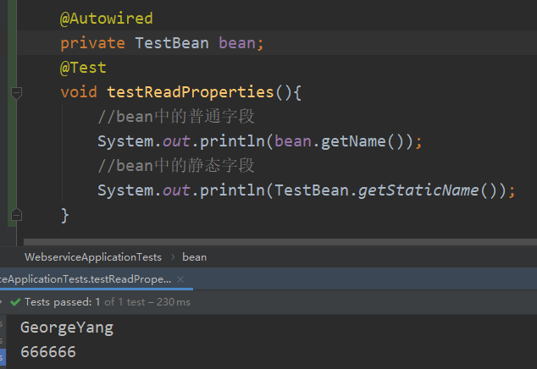The image size is (537, 369).
Task: Click the testReadProperties method name
Action: 191,92
